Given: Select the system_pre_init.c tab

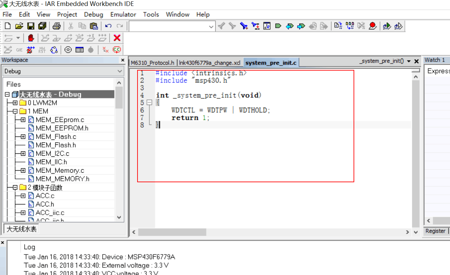Looking at the screenshot, I should (x=271, y=63).
